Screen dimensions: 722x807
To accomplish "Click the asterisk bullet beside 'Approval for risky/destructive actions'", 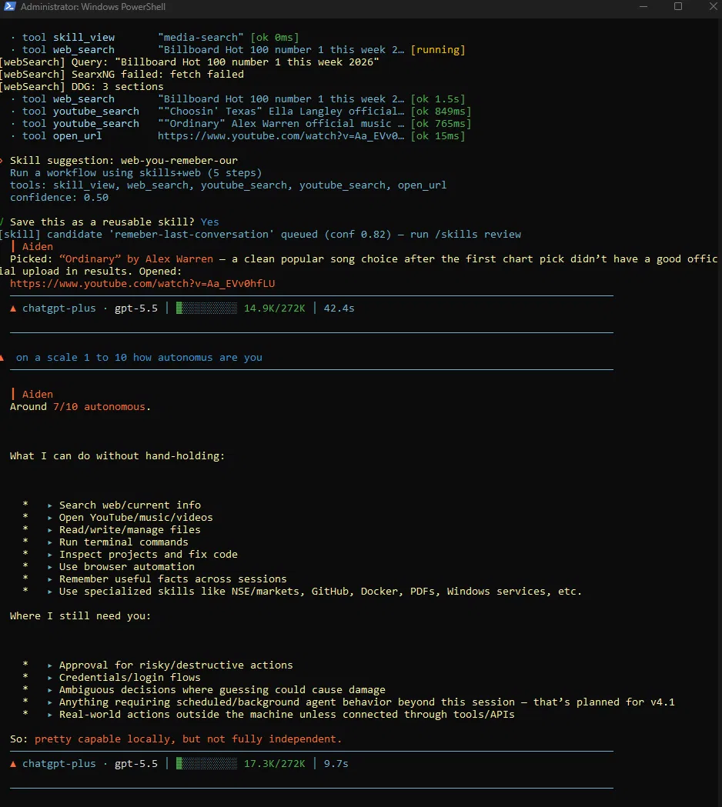I will [25, 665].
